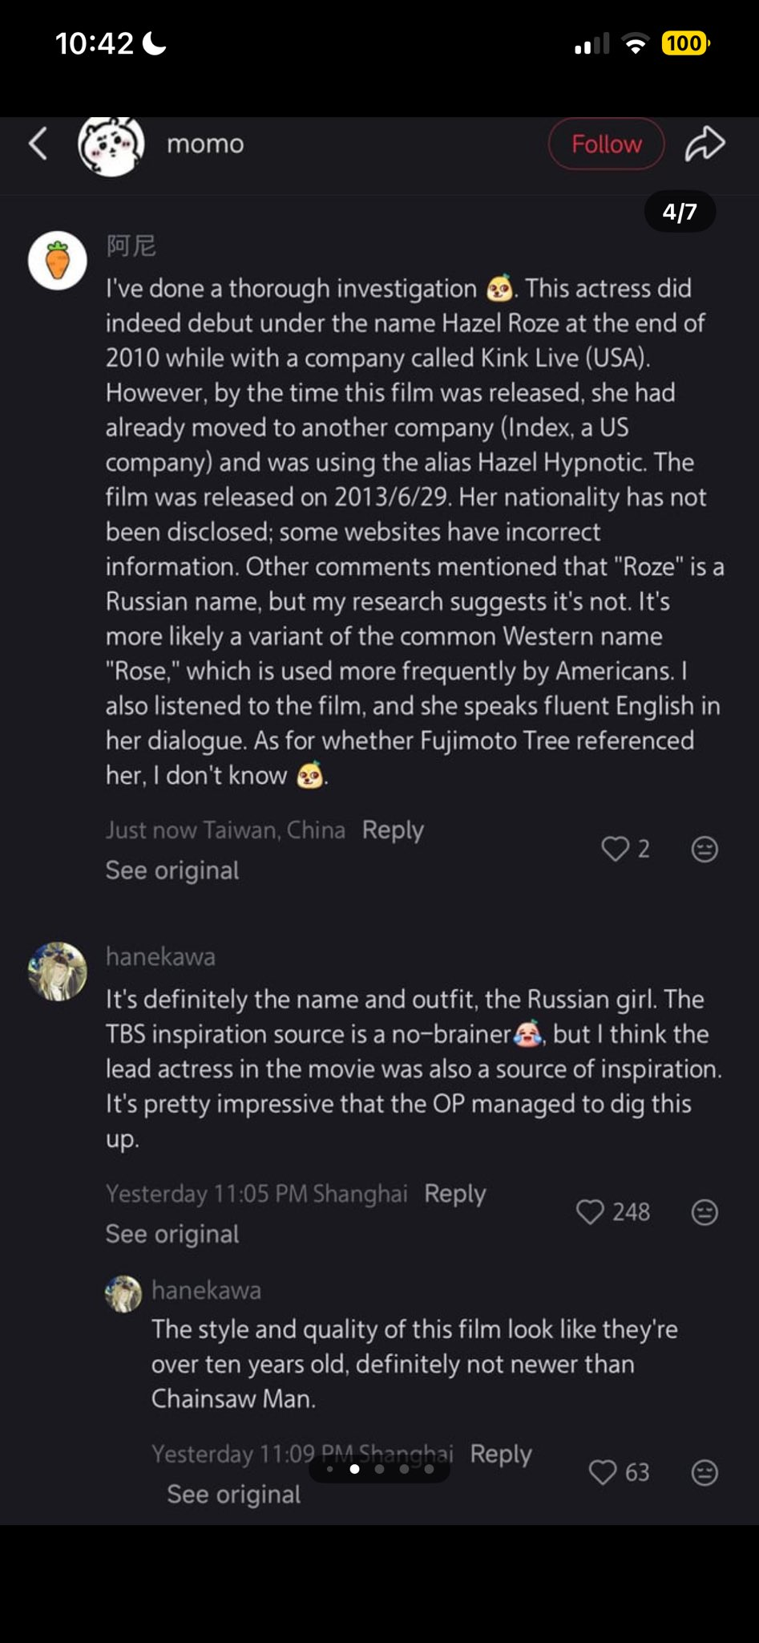The height and width of the screenshot is (1643, 759).
Task: Like 阿尼's comment with 2 likes
Action: [x=616, y=849]
